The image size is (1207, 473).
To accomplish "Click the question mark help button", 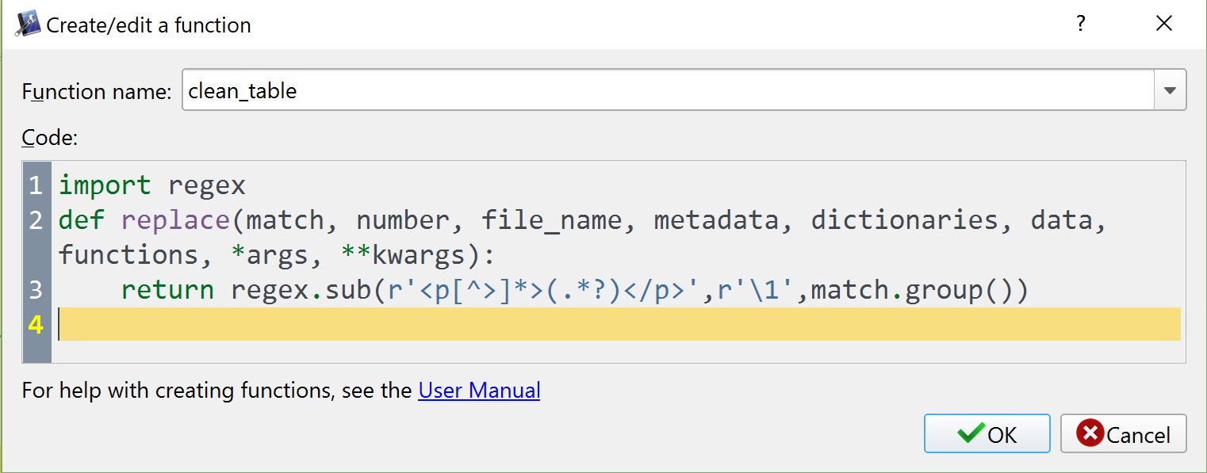I will point(1080,24).
